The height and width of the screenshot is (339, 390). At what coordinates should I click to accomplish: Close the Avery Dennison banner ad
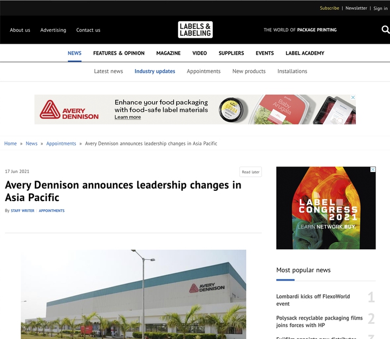(353, 97)
